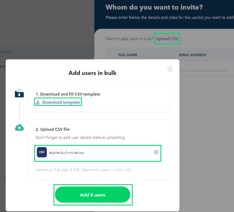Click the Add users in bulk heading

coord(92,73)
